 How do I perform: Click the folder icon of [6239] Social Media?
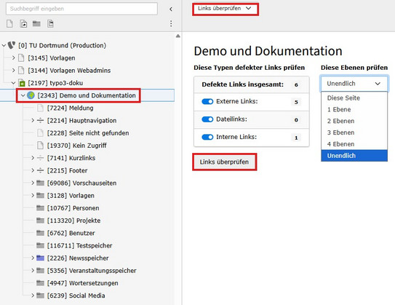[x=40, y=296]
